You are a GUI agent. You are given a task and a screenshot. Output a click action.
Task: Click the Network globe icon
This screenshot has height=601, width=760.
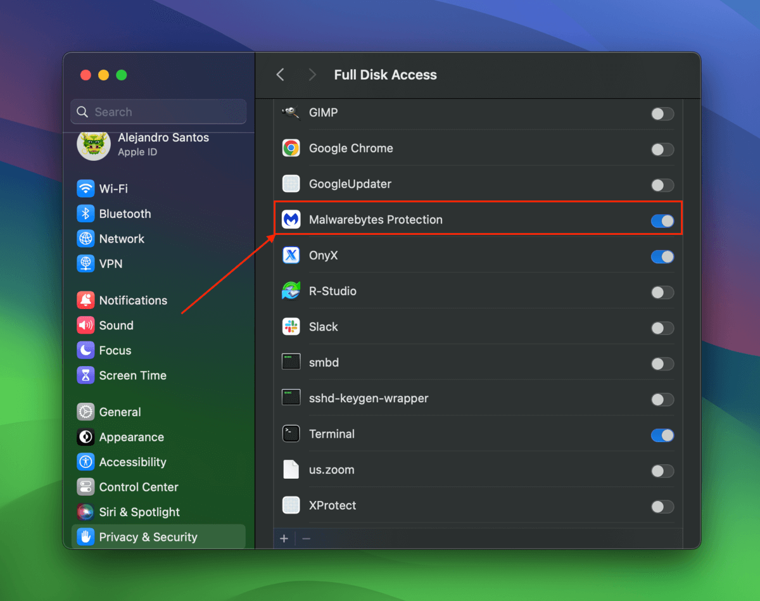tap(85, 239)
